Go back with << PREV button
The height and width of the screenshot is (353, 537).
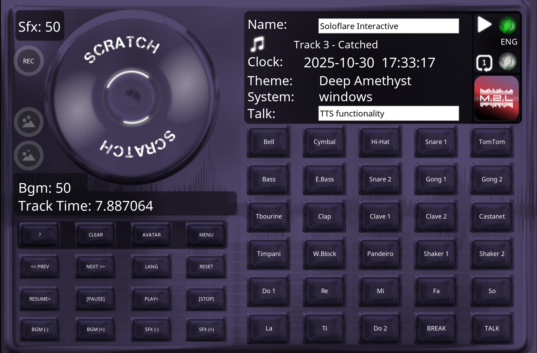pos(40,266)
